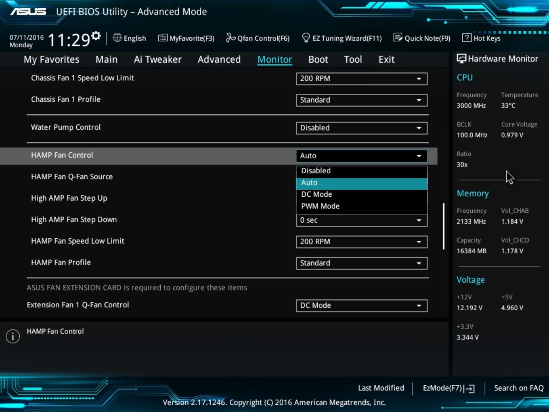Image resolution: width=549 pixels, height=412 pixels.
Task: Open HAMP Fan Profile dropdown
Action: coord(362,263)
